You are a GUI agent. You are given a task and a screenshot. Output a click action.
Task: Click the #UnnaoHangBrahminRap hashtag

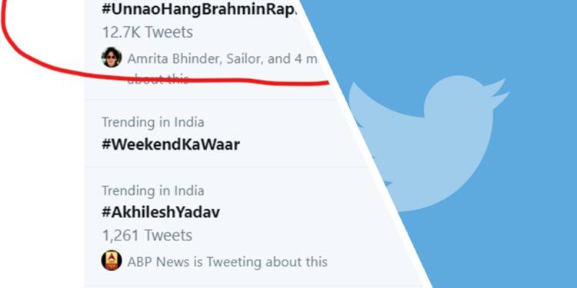[199, 10]
